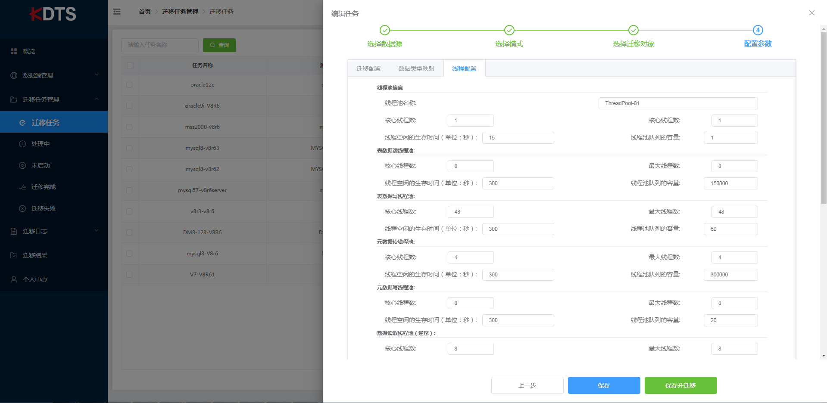
Task: Click the 上一步 button
Action: point(527,385)
